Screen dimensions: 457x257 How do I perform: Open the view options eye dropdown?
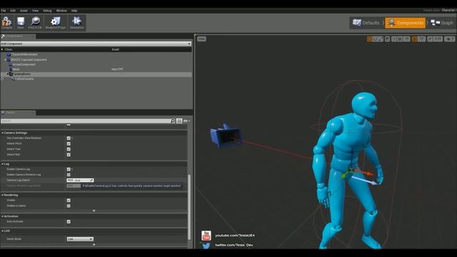click(x=186, y=121)
